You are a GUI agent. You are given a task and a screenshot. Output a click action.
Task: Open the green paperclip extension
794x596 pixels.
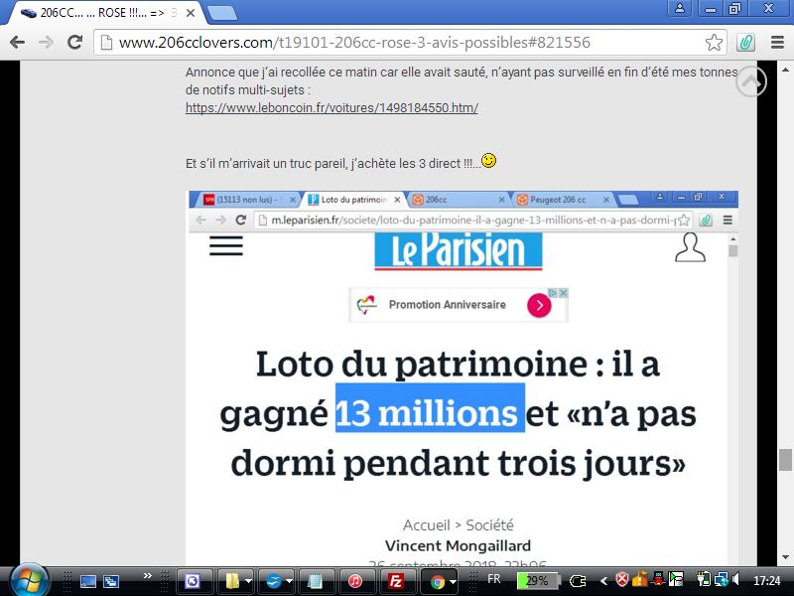point(745,42)
